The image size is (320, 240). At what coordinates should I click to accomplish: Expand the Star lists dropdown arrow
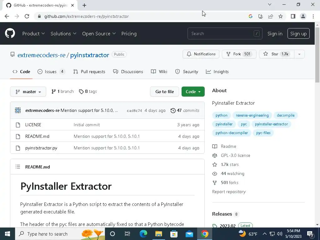[x=299, y=54]
